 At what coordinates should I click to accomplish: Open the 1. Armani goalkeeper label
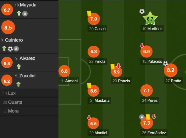coord(69,81)
